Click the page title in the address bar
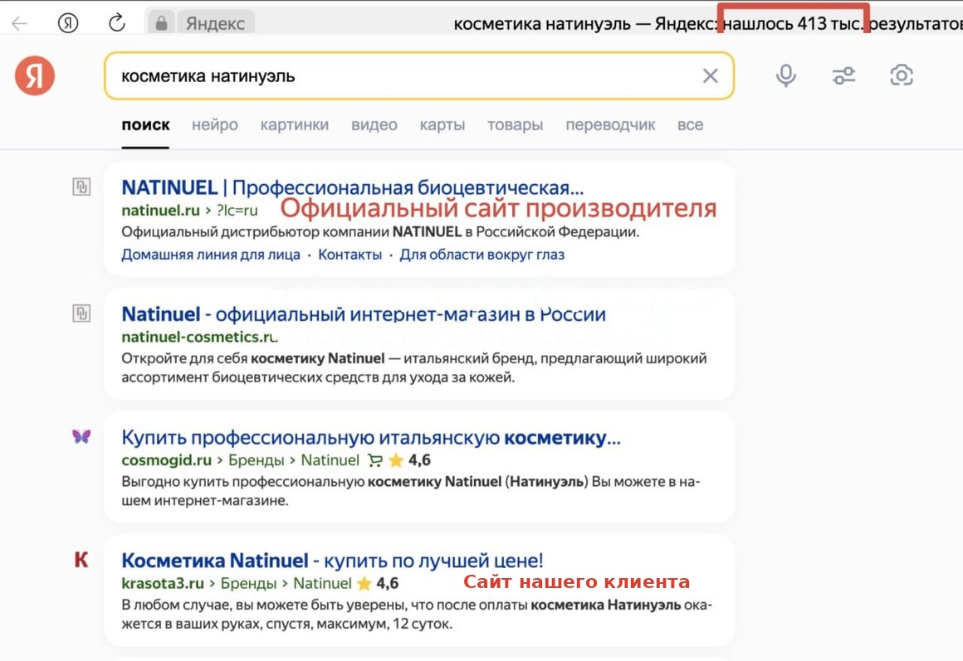This screenshot has width=963, height=661. (x=707, y=23)
